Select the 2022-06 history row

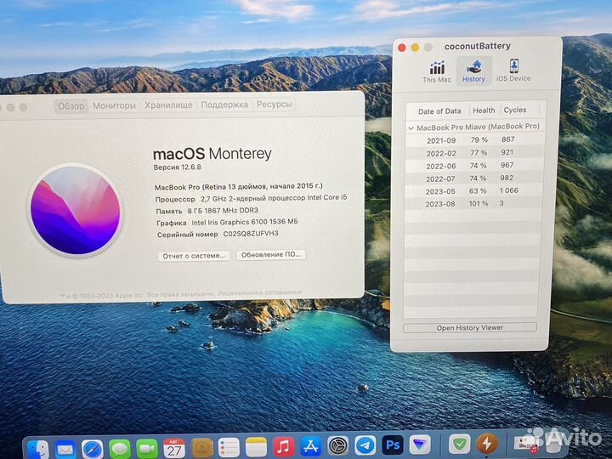click(x=474, y=166)
